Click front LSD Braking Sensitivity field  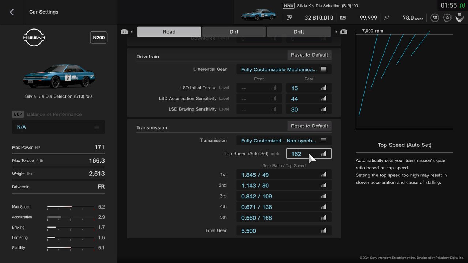click(x=259, y=109)
